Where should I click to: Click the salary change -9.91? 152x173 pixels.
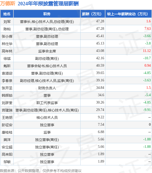click(x=147, y=110)
